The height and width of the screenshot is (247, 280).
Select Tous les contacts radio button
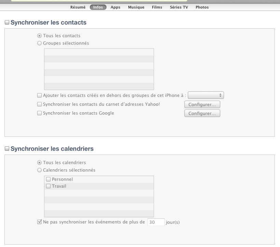[39, 36]
